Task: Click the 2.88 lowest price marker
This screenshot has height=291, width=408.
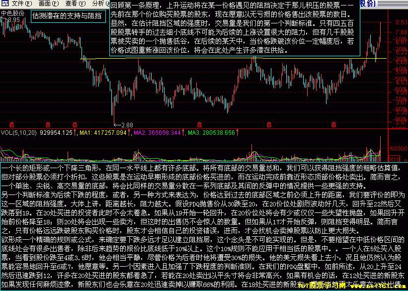Action: click(126, 124)
